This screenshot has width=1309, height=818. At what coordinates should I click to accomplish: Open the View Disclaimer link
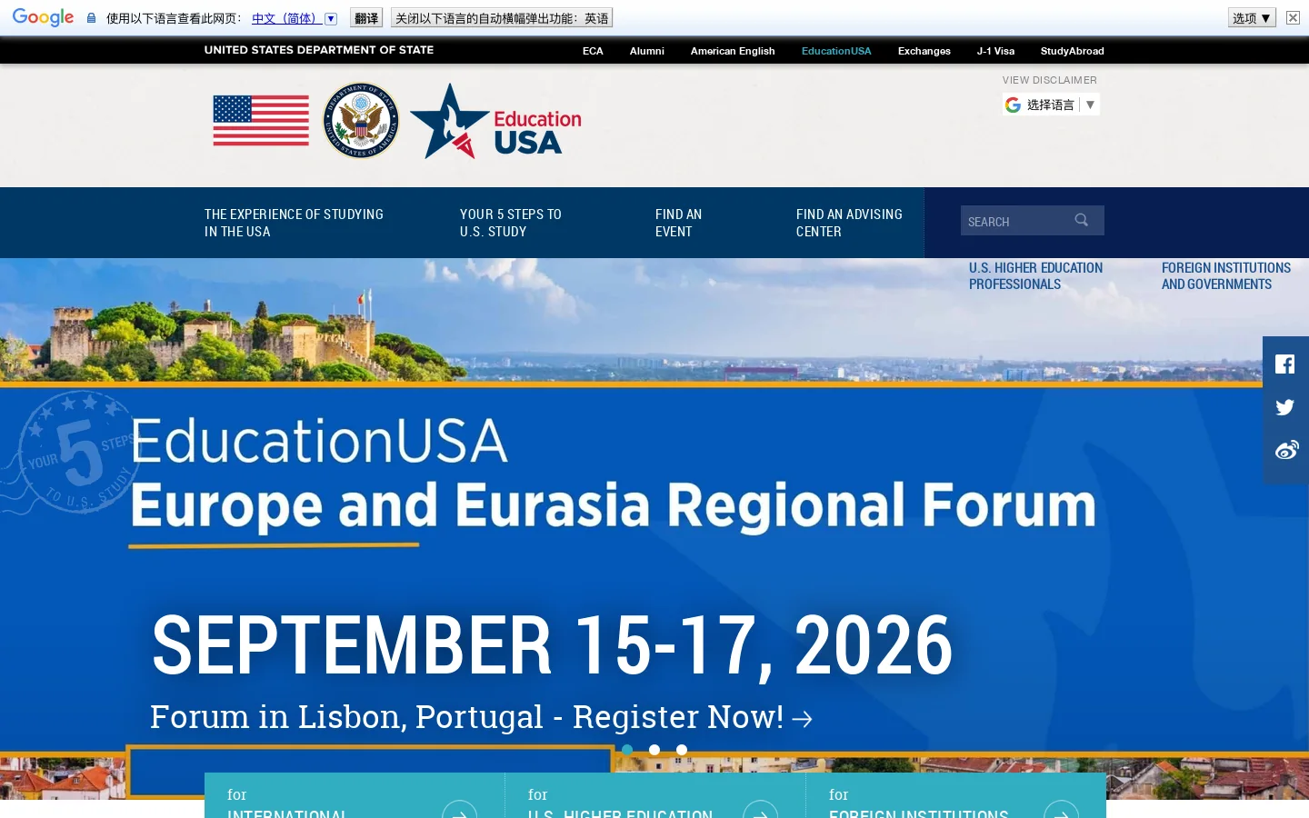pos(1050,80)
